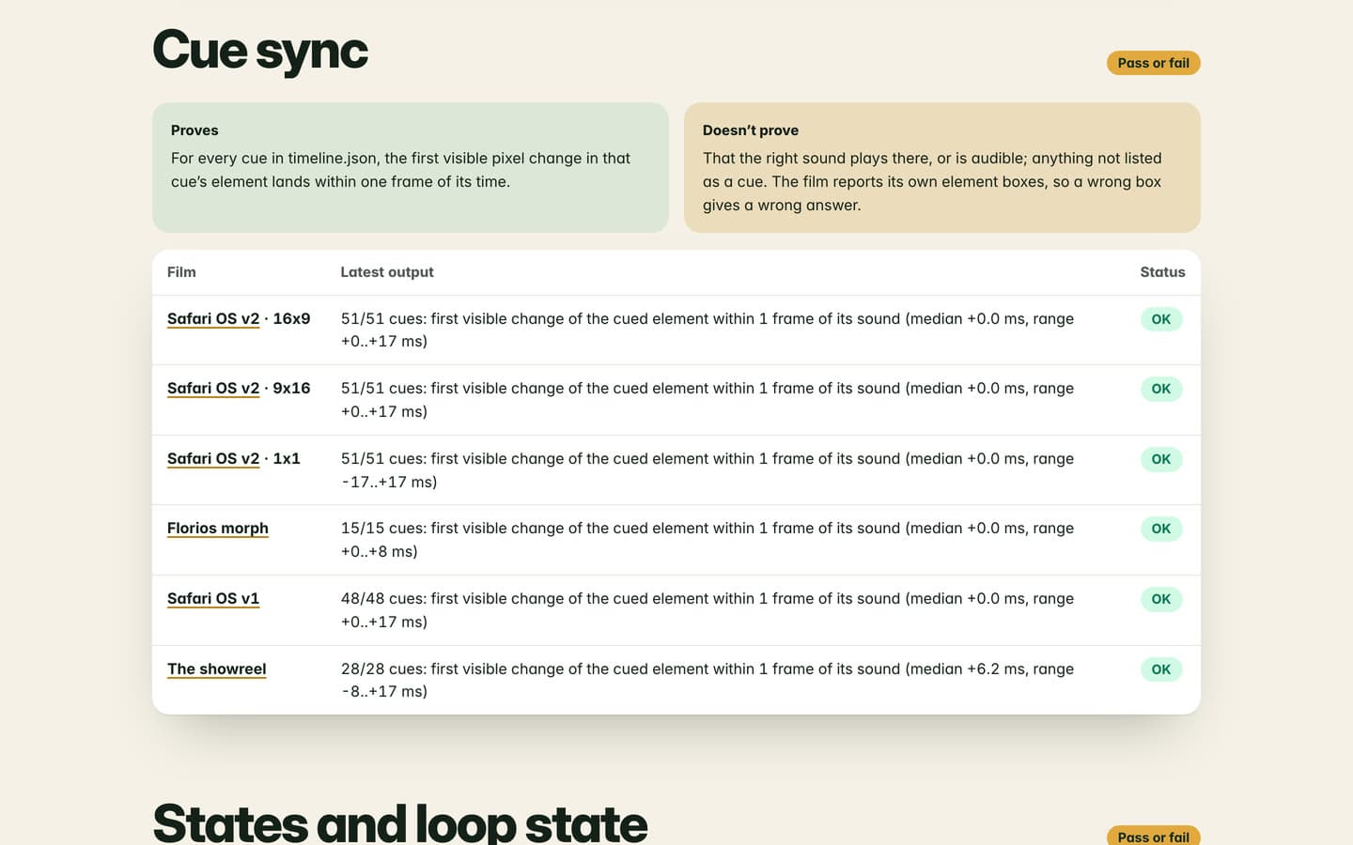Click the Proves description about timeline.json cues
The image size is (1353, 845).
point(401,170)
